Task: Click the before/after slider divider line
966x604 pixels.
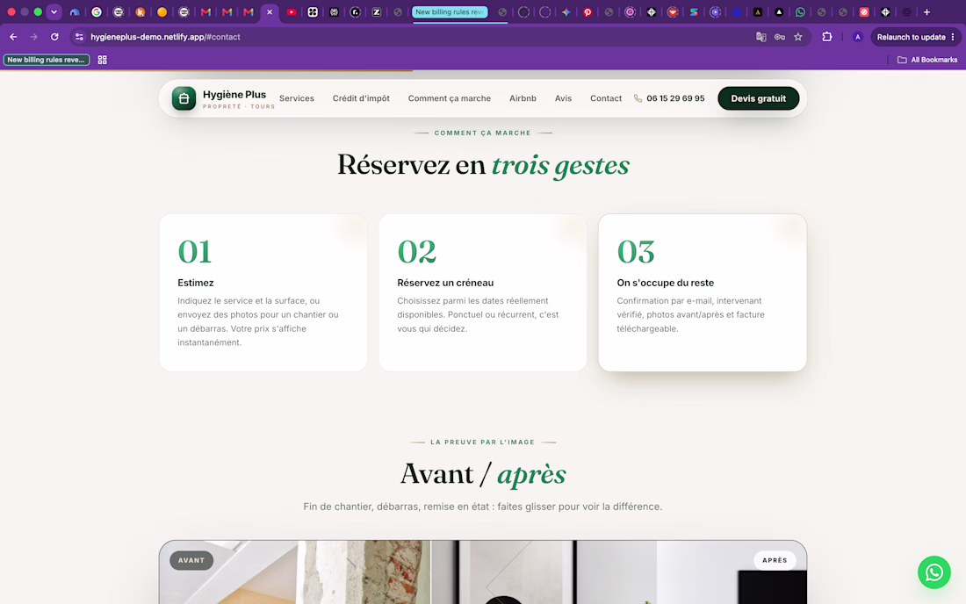Action: point(431,572)
